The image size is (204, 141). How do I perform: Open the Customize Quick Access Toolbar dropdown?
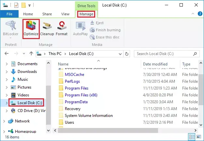pyautogui.click(x=30, y=6)
